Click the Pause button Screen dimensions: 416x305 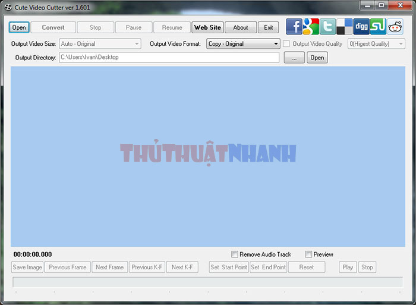coord(134,27)
